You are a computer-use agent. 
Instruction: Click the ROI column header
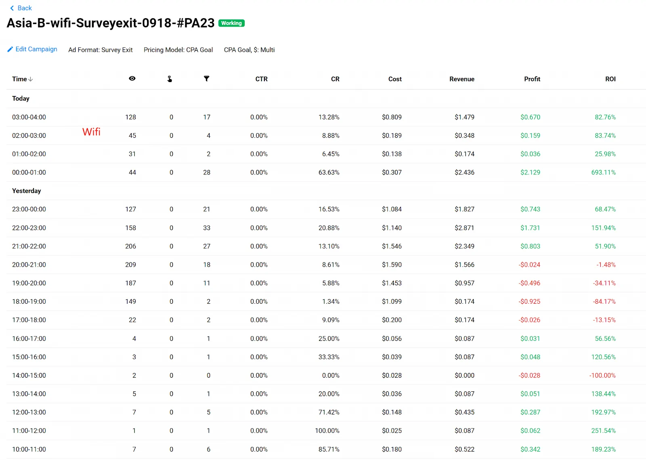[x=610, y=79]
